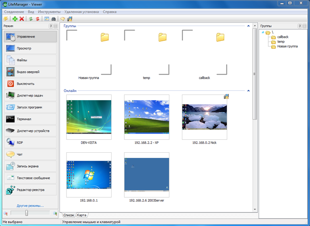Click the main list scrollbar down arrow
The height and width of the screenshot is (226, 310).
click(255, 209)
